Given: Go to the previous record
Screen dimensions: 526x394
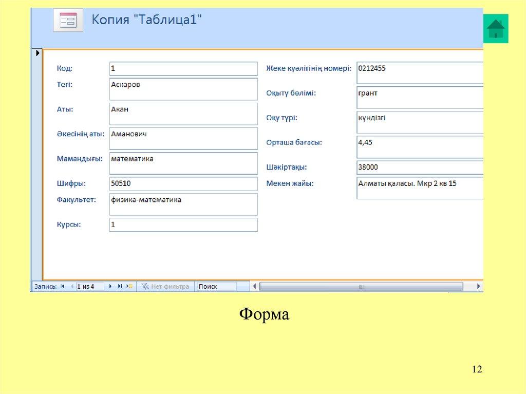Looking at the screenshot, I should pos(71,286).
